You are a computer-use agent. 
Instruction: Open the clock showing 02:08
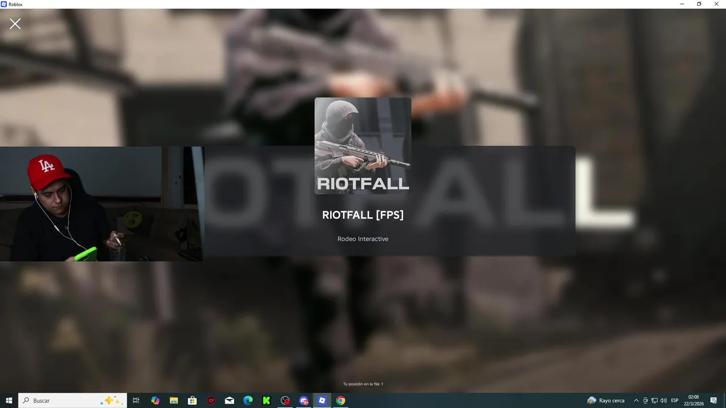pos(694,401)
